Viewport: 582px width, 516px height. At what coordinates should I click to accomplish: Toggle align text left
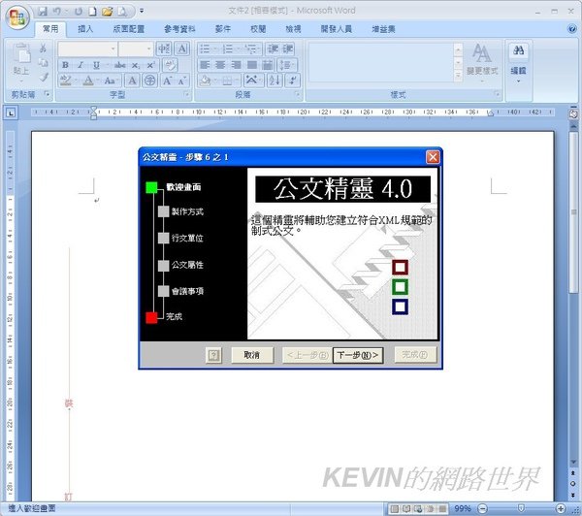click(x=205, y=65)
